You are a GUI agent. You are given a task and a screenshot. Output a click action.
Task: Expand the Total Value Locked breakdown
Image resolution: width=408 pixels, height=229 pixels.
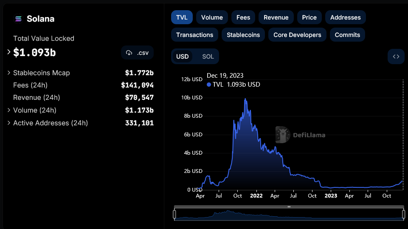(x=8, y=52)
